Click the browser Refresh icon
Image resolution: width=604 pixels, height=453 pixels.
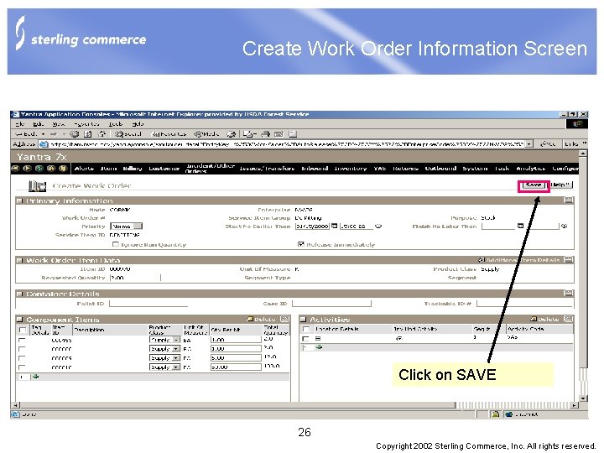(88, 134)
